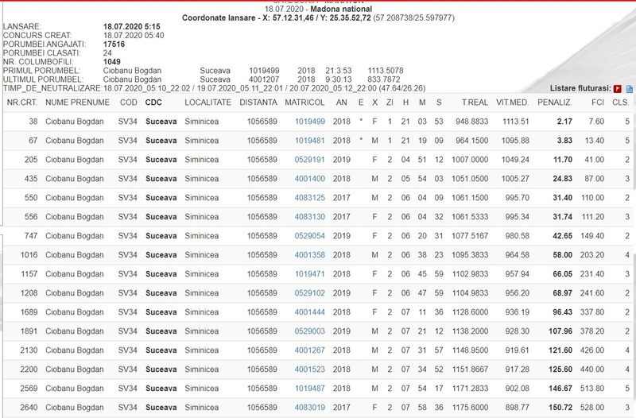
Task: Open matricol link 0529102
Action: pos(310,293)
